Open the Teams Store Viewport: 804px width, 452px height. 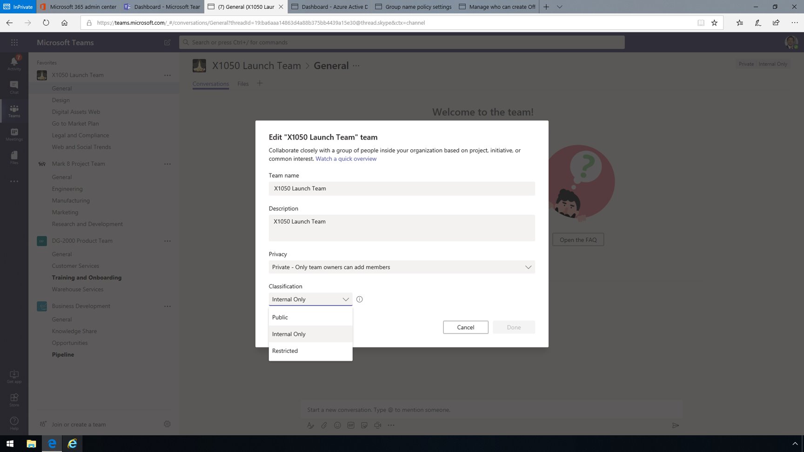click(x=14, y=399)
